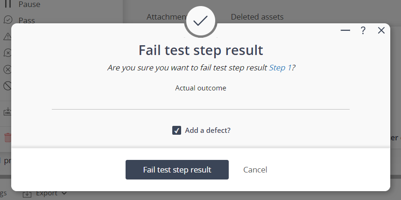Click the Cancel button
Viewport: 401px width, 200px height.
coord(255,170)
